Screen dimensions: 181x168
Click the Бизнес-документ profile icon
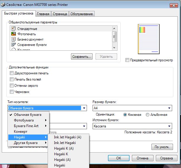point(14,39)
